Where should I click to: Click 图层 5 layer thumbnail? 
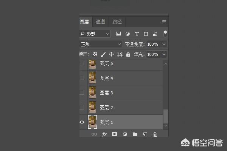tap(92, 64)
